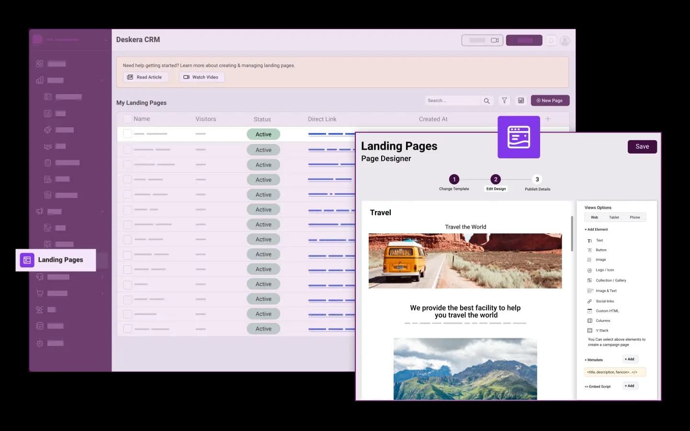The width and height of the screenshot is (690, 431).
Task: Check the first landing page row checkbox
Action: coord(127,134)
